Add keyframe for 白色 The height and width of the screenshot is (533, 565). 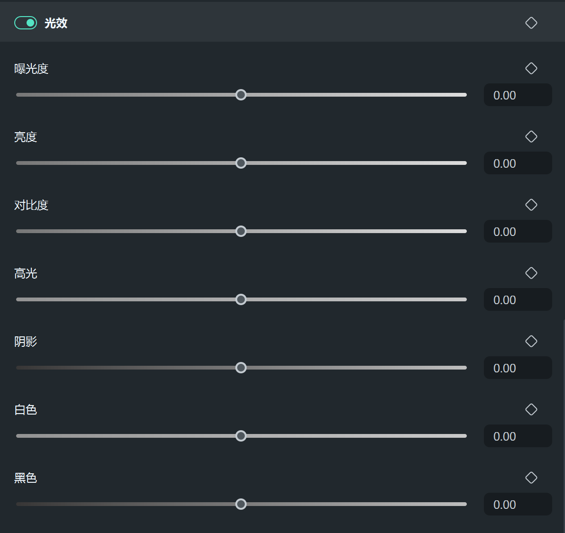(531, 409)
